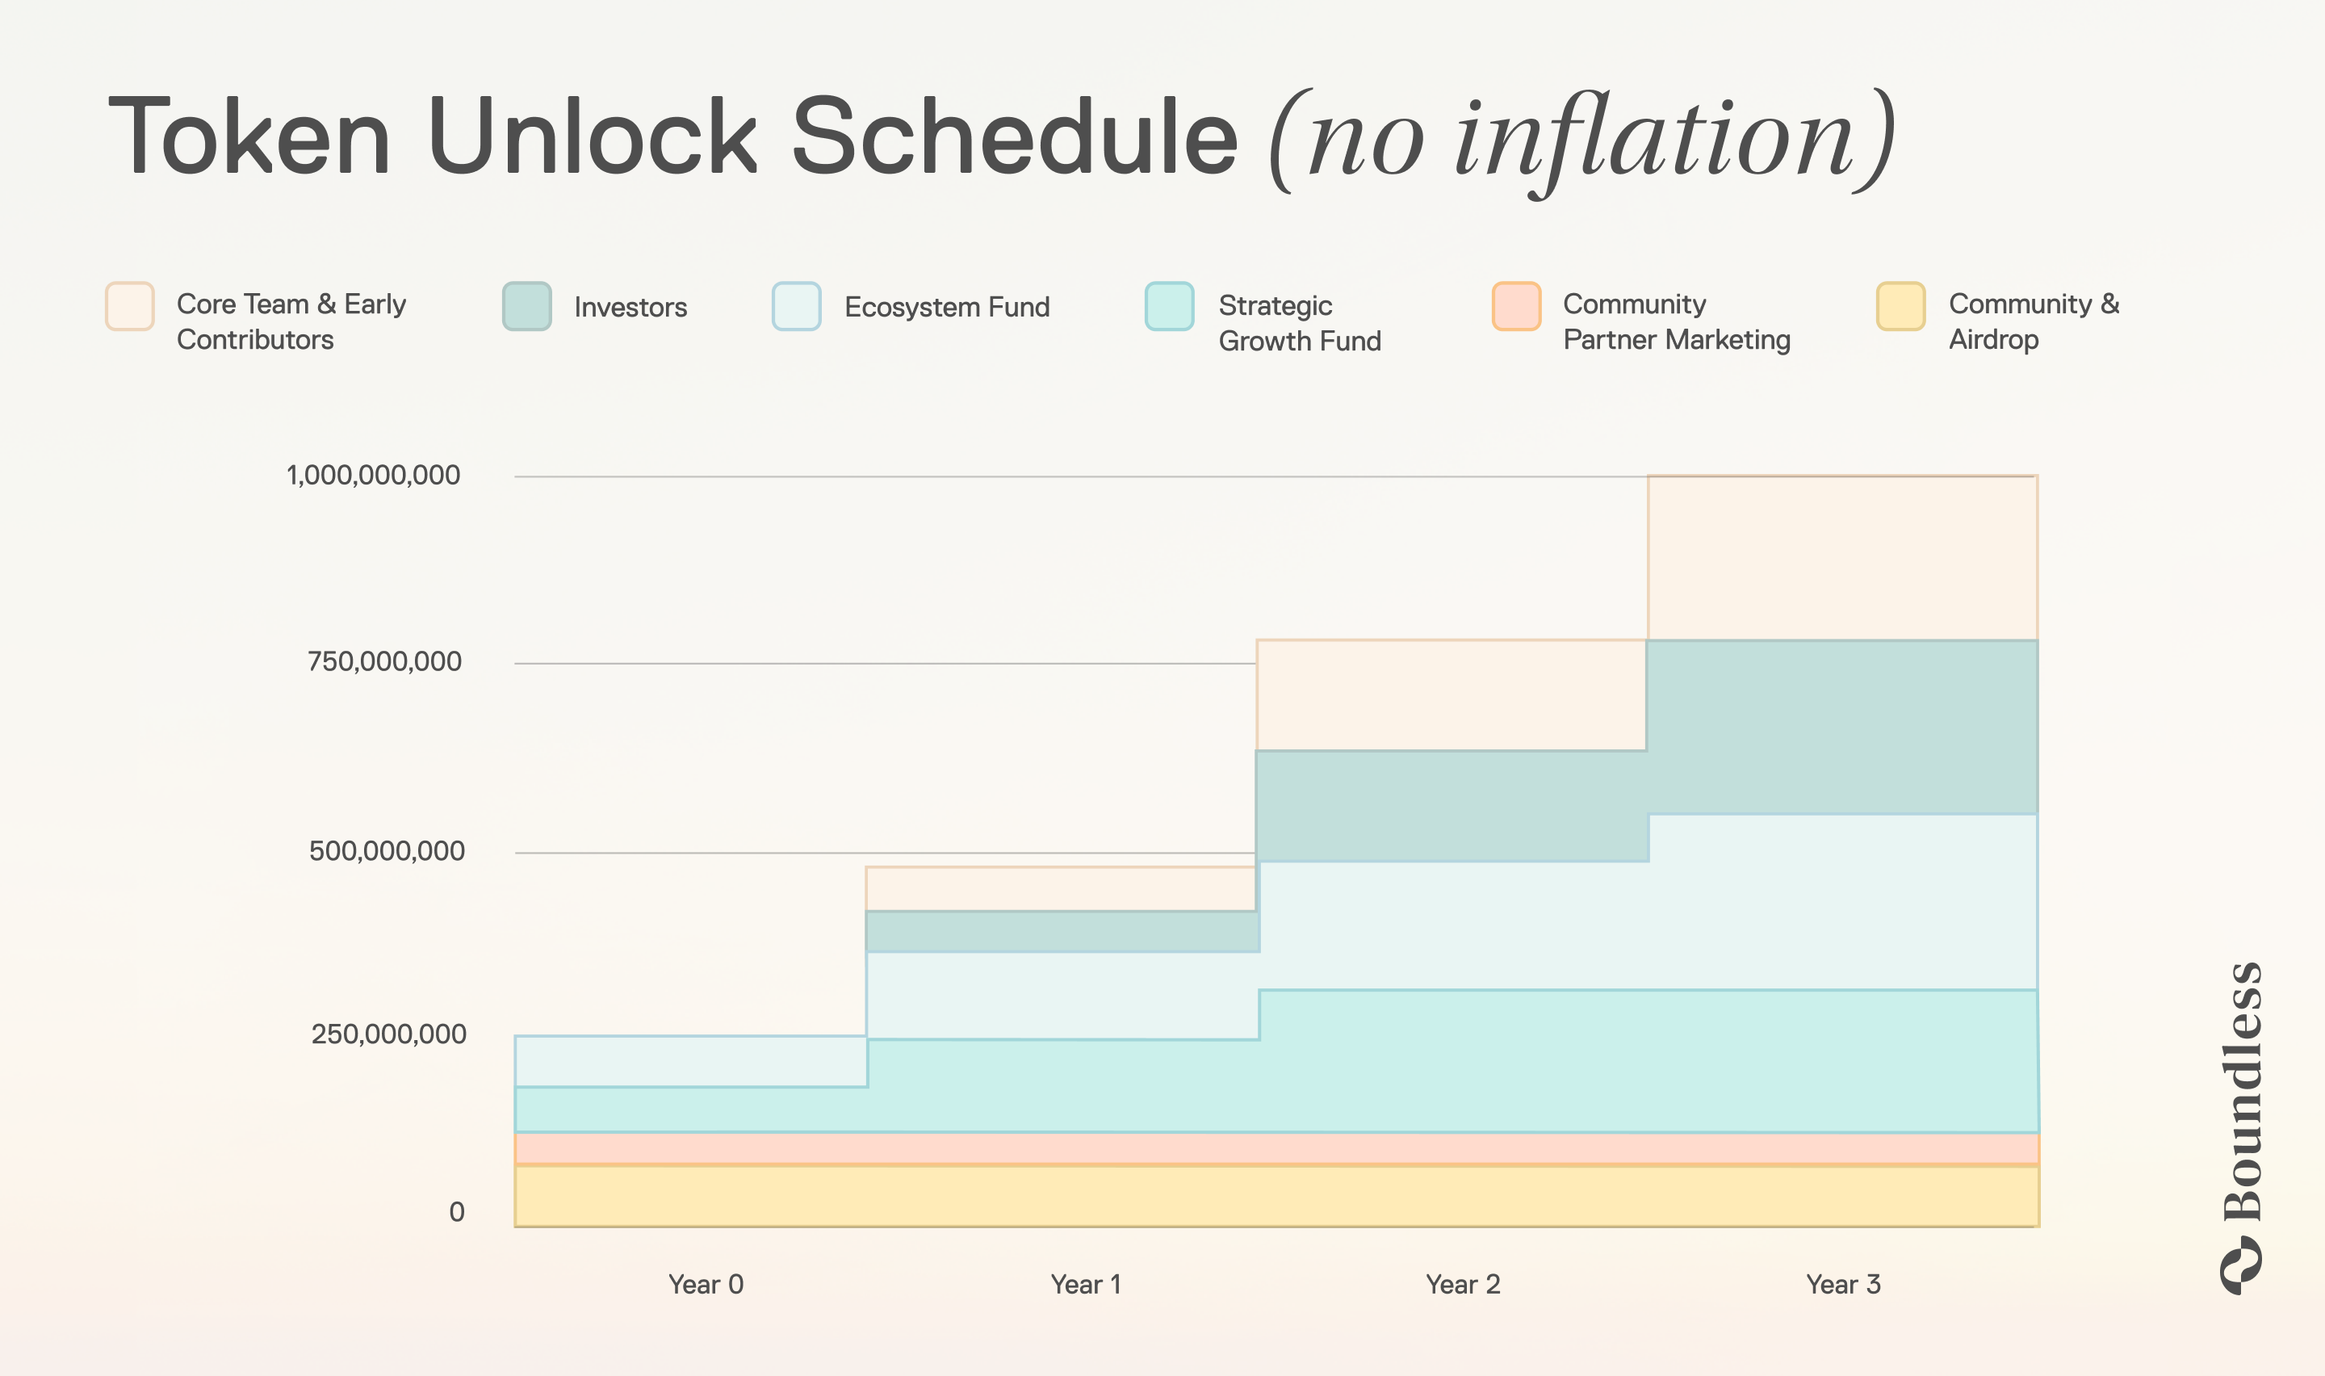The height and width of the screenshot is (1376, 2325).
Task: Click the Investors legend label
Action: (630, 307)
